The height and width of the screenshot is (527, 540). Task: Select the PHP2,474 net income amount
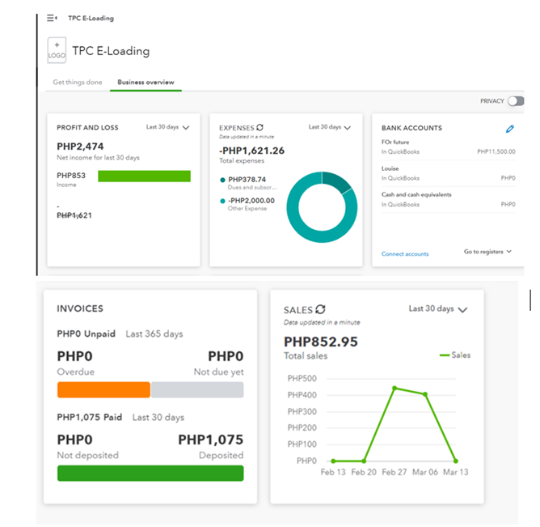(x=80, y=147)
